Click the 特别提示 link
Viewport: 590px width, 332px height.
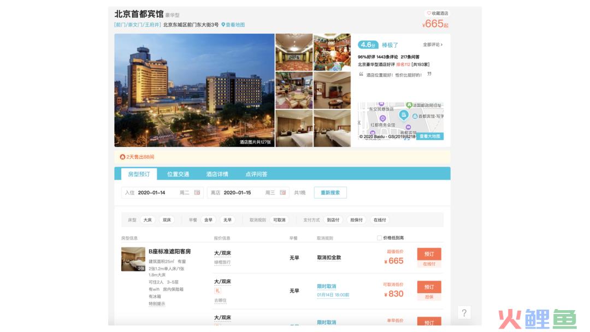[157, 304]
